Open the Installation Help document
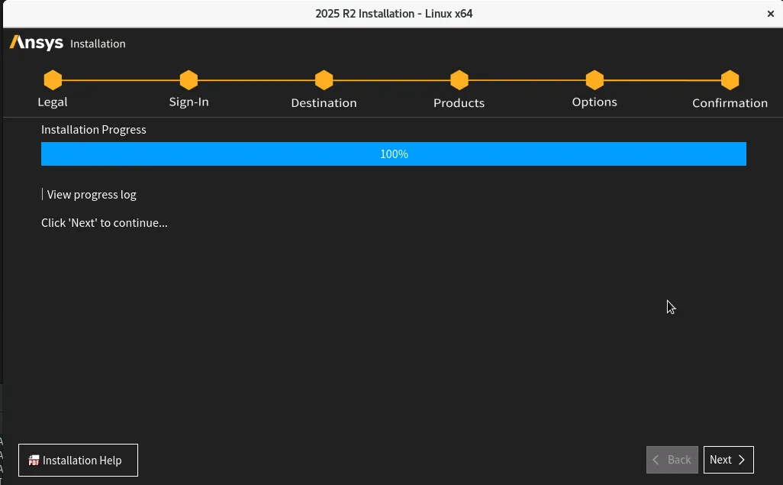Image resolution: width=783 pixels, height=485 pixels. (x=78, y=460)
